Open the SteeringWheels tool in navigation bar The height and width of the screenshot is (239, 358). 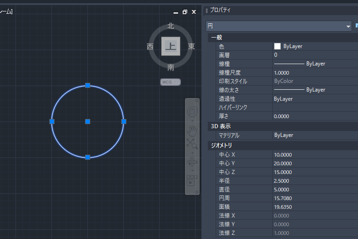pyautogui.click(x=192, y=111)
